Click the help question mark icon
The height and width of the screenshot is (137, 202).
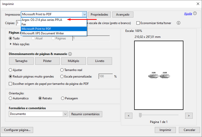coord(195,13)
